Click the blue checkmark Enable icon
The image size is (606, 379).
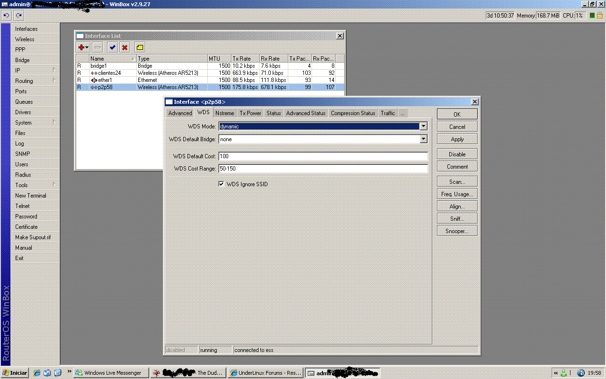click(112, 47)
